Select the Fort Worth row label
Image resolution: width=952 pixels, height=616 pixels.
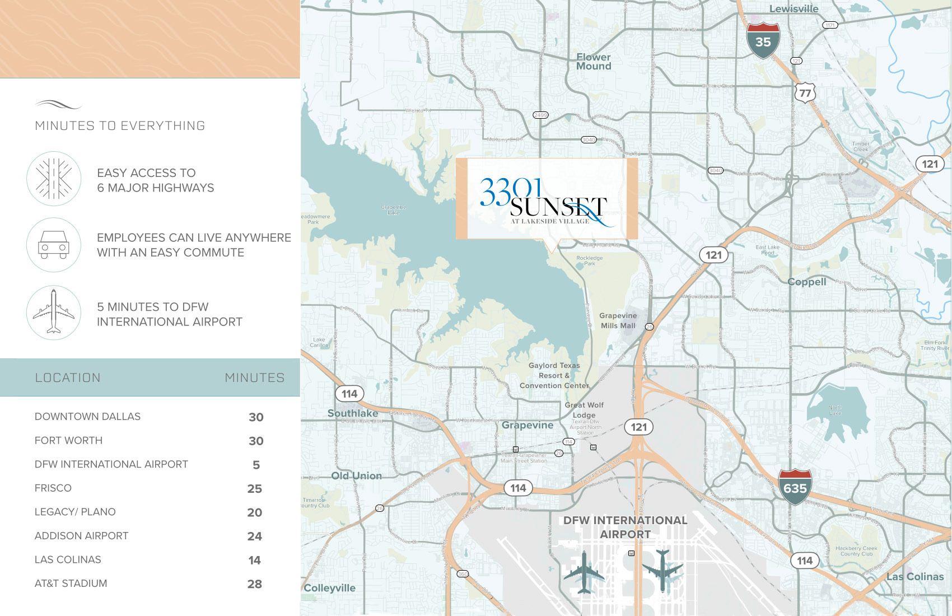coord(68,441)
